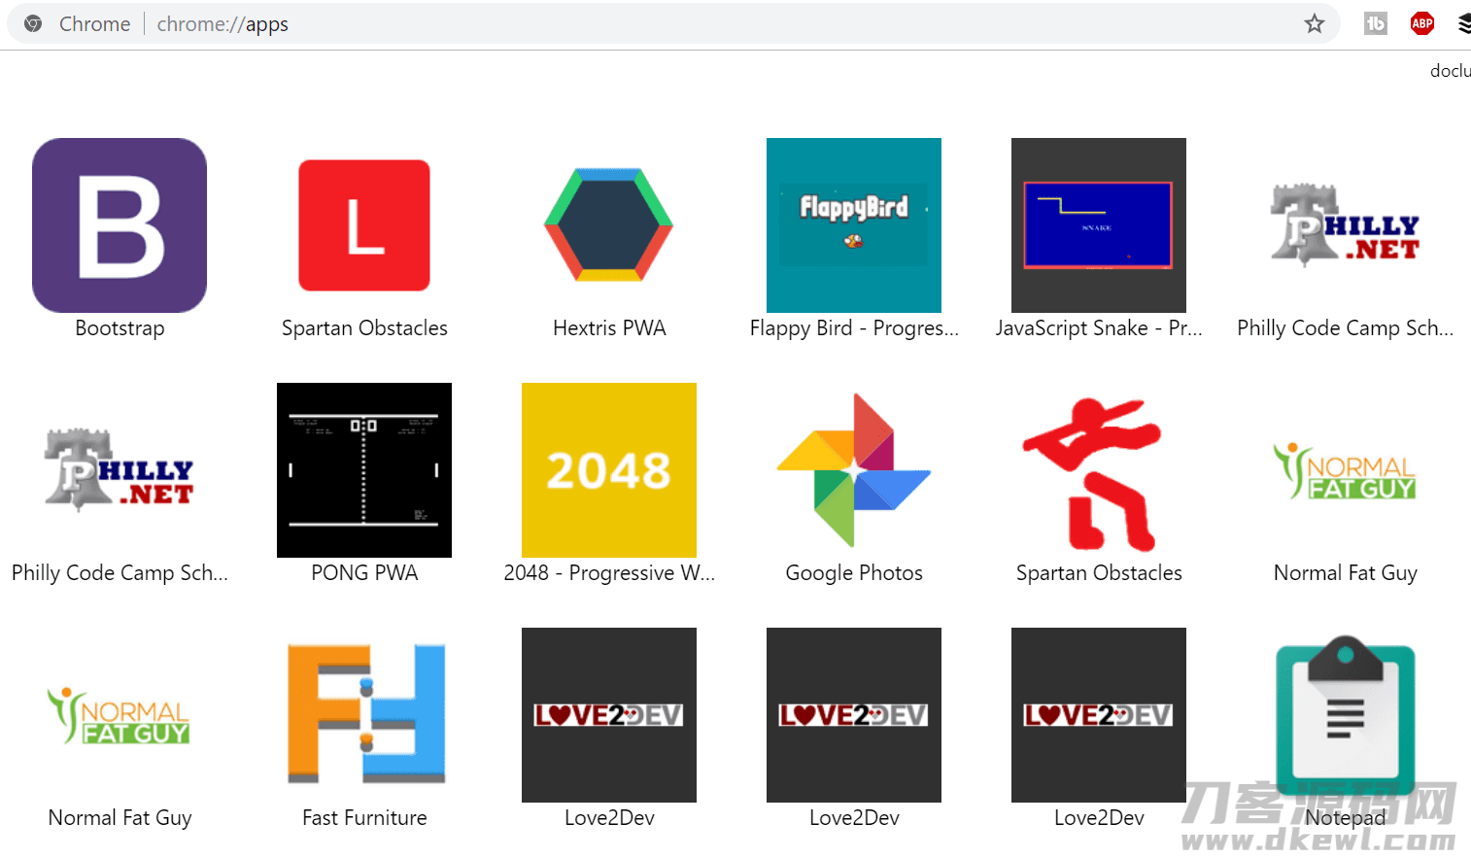Viewport: 1471px width, 857px height.
Task: Open Normal Fat Guy beside Fast Furniture
Action: pos(120,715)
